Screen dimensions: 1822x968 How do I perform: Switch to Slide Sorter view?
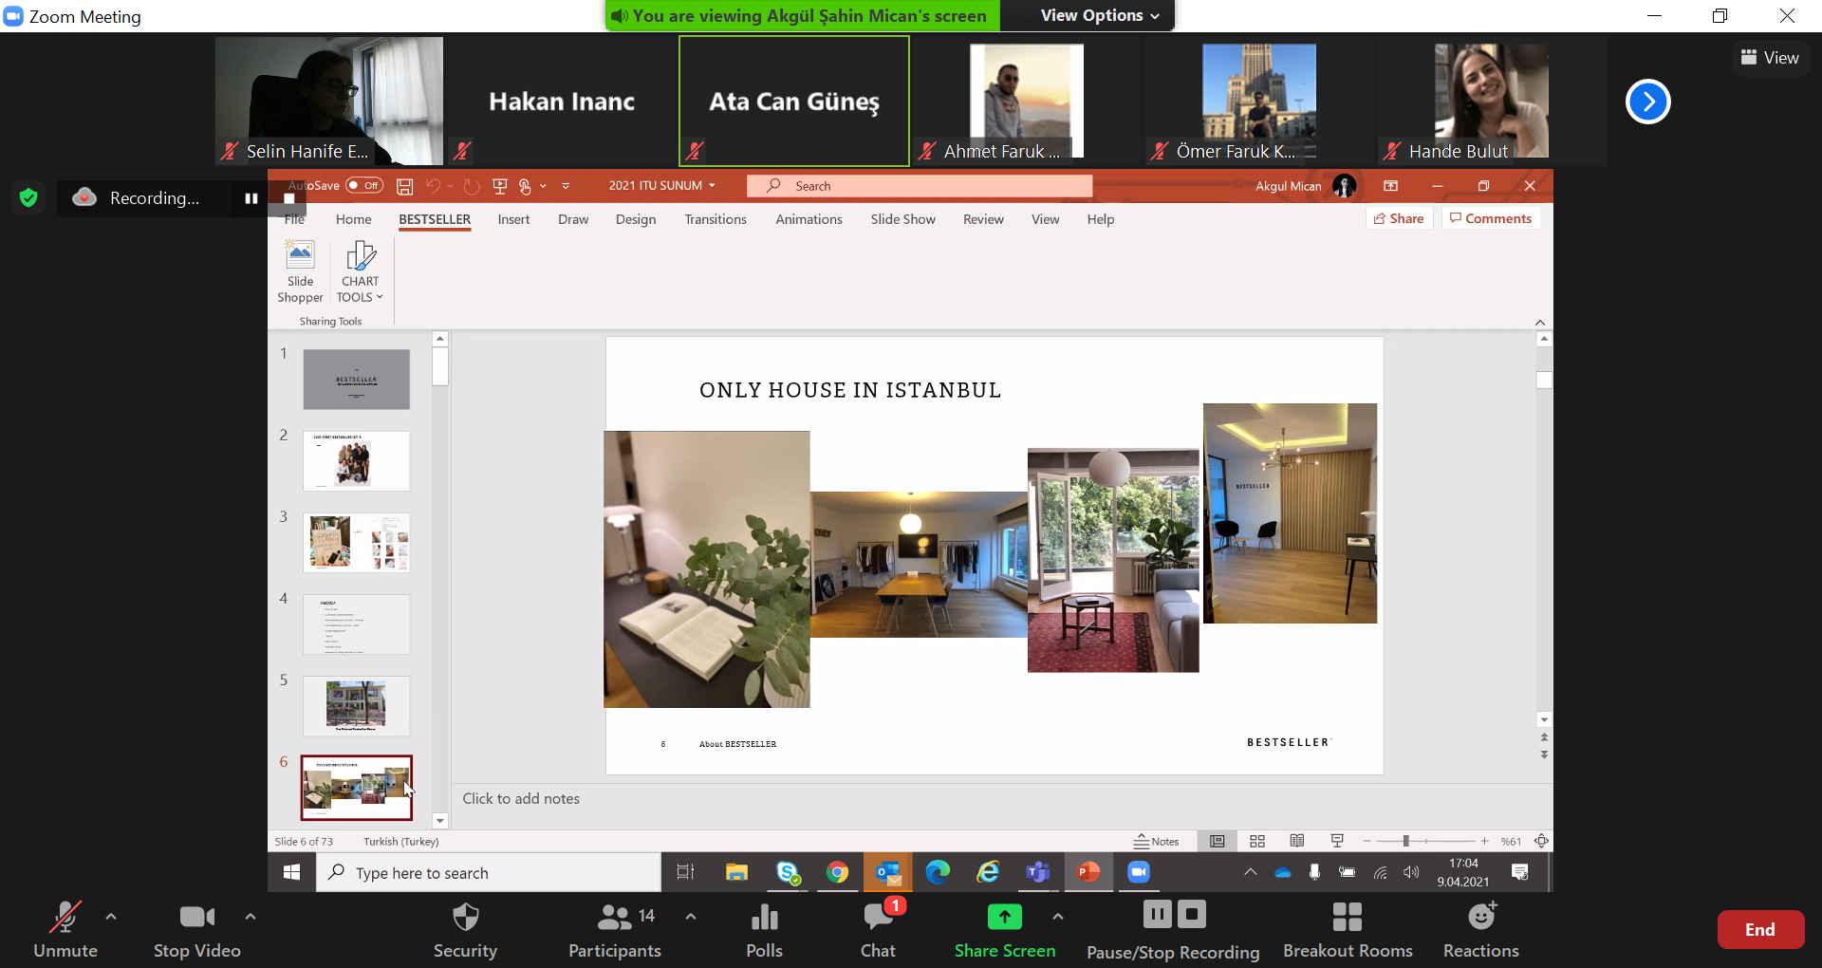coord(1257,841)
